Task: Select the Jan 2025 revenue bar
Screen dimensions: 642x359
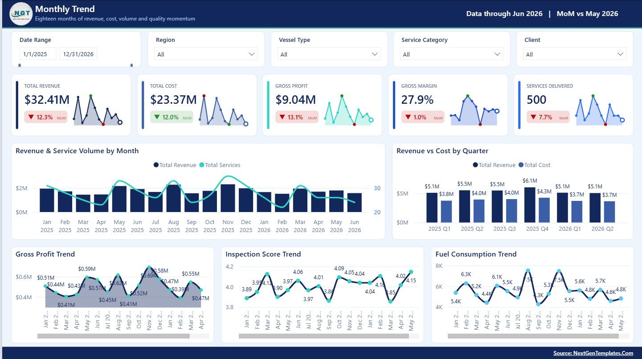Action: pos(47,200)
